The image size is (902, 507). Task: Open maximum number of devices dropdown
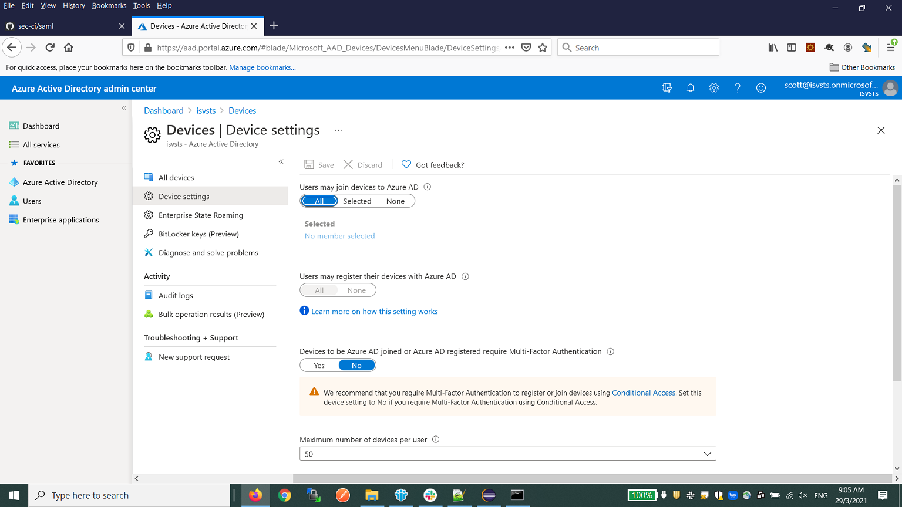508,454
